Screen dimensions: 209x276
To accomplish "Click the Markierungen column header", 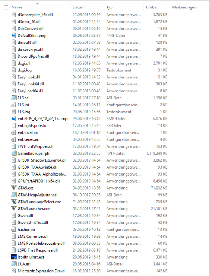I will pos(184,7).
